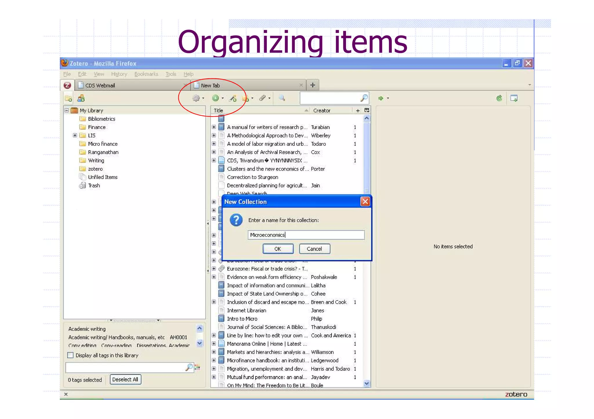This screenshot has height=419, width=594.
Task: Click the New Note icon
Action: tap(246, 98)
